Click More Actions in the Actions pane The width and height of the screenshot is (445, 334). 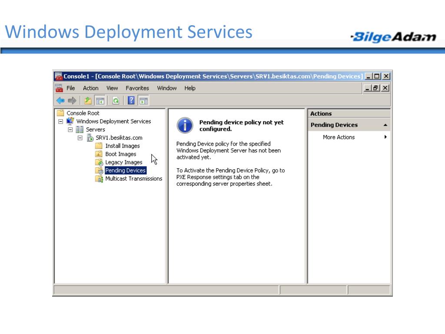[339, 137]
